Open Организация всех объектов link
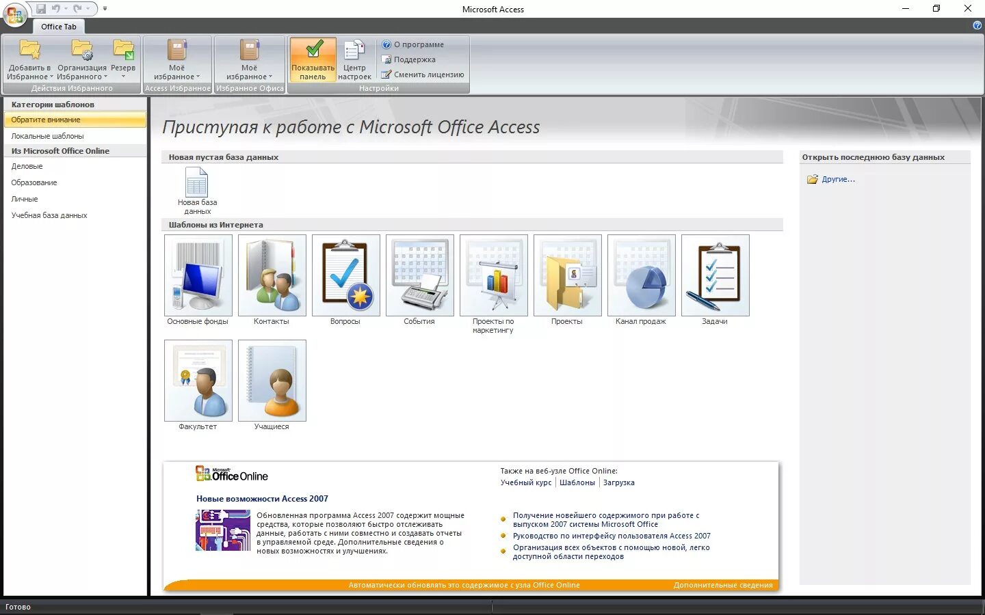 612,552
